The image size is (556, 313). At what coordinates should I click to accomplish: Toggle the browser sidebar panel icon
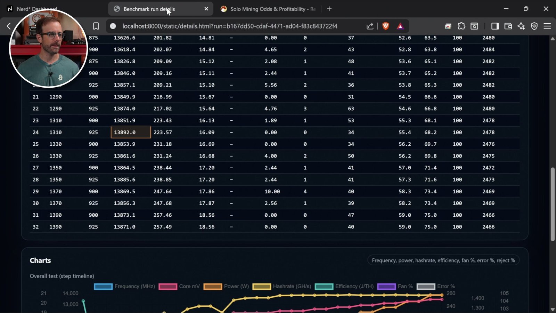[495, 26]
